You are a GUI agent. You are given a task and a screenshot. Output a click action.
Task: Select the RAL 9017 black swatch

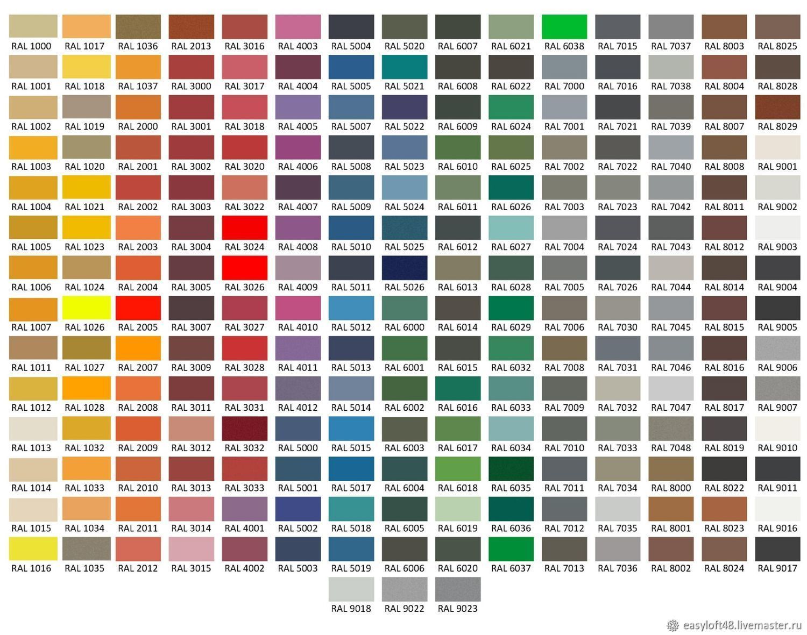tap(777, 548)
